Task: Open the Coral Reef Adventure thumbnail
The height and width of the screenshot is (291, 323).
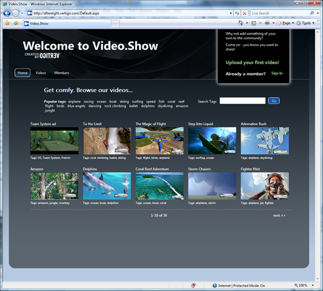Action: (x=159, y=186)
